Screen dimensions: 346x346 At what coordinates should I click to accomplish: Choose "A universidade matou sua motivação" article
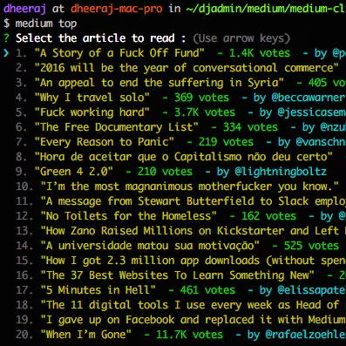[x=150, y=246]
